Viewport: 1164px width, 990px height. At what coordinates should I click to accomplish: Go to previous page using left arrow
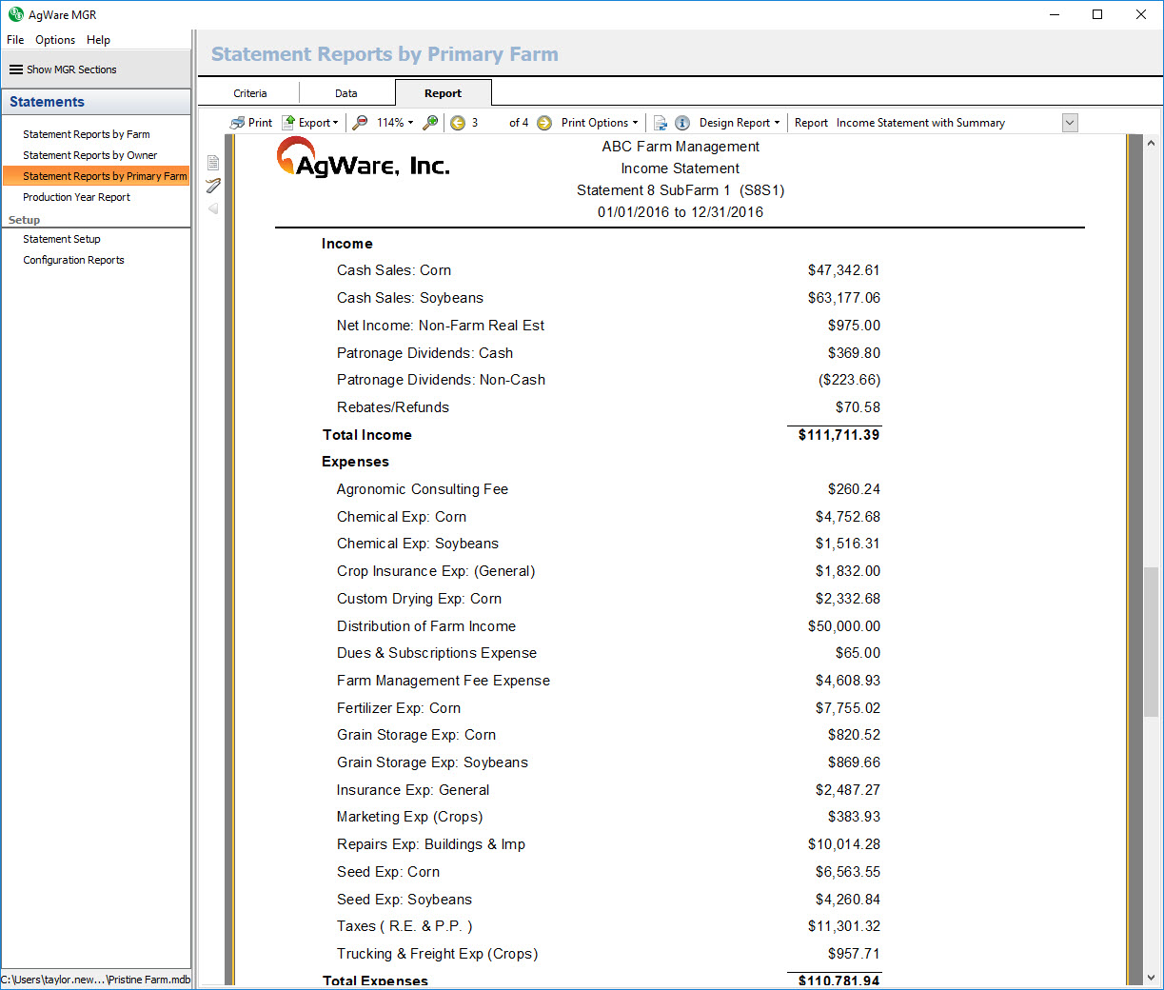point(458,123)
